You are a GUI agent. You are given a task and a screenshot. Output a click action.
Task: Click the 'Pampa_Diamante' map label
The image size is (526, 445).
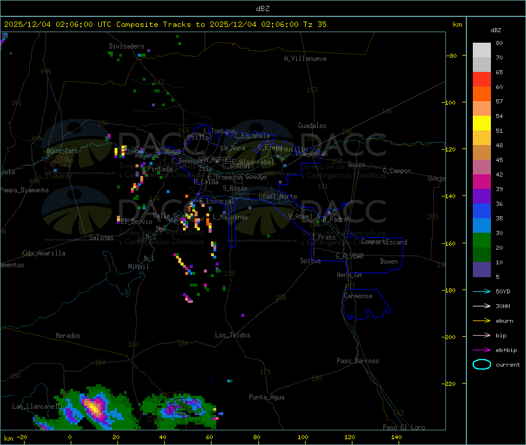click(24, 190)
